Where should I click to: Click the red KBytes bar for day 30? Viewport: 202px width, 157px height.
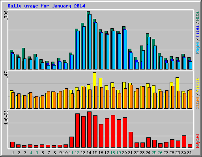pyautogui.click(x=184, y=142)
